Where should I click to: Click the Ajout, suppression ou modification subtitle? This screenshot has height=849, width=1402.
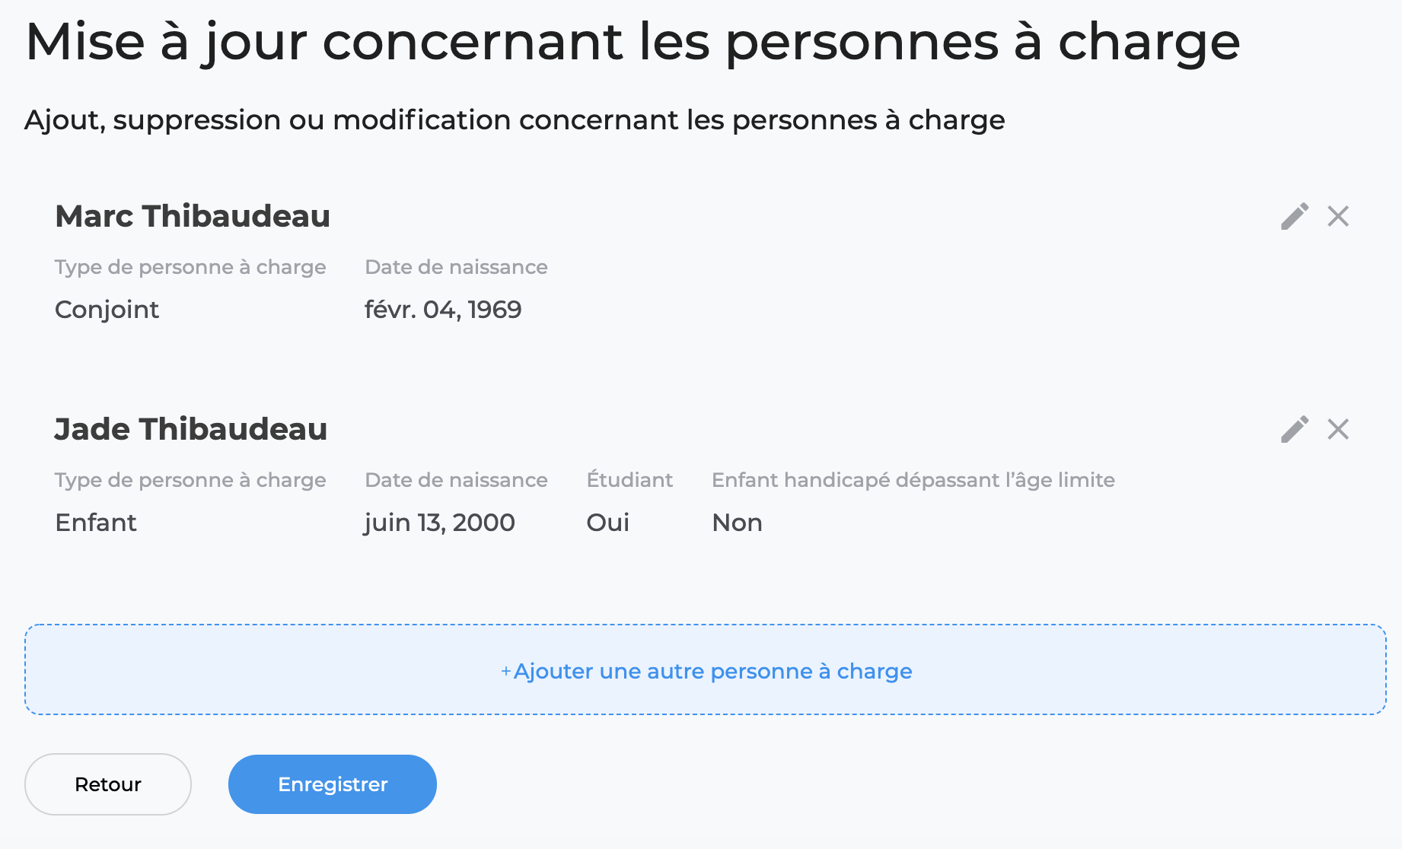coord(515,120)
